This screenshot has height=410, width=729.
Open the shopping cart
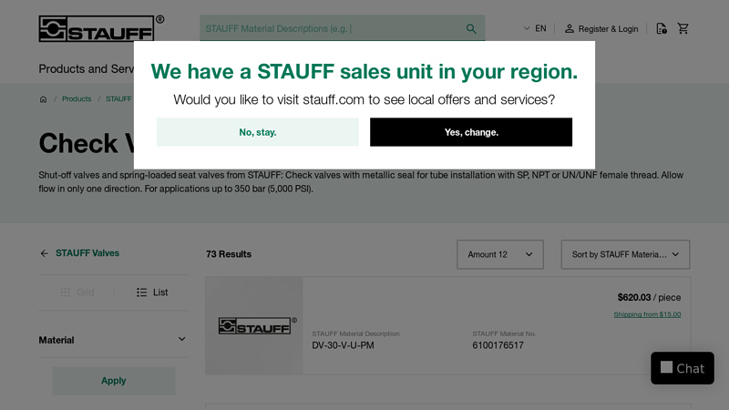point(683,28)
